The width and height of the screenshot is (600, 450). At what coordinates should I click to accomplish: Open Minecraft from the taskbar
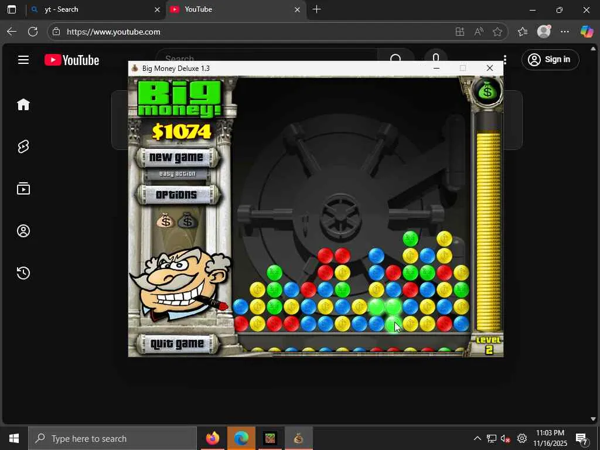tap(270, 438)
